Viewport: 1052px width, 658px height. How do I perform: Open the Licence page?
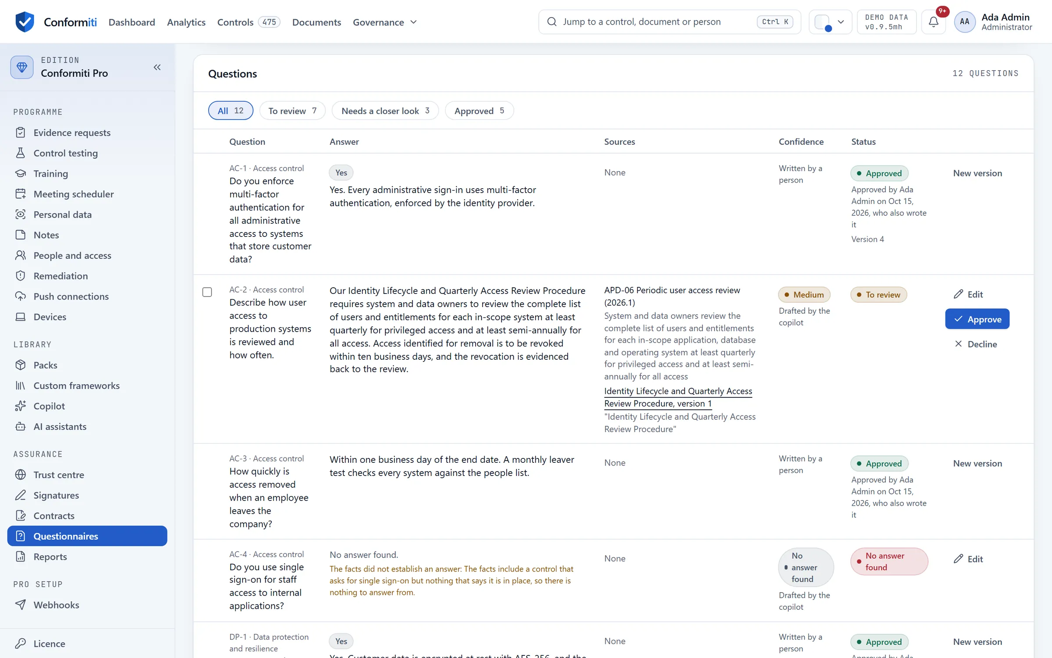point(87,644)
